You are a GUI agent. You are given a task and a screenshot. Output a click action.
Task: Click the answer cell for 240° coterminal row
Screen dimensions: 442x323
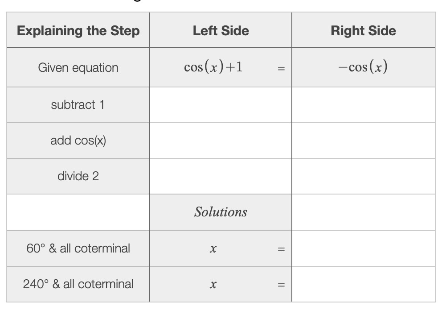(363, 284)
